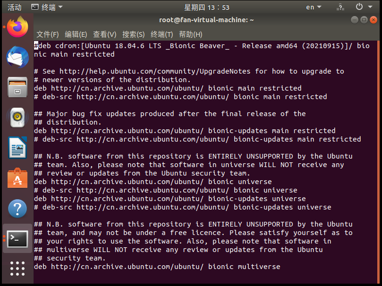Open the network status icon
The width and height of the screenshot is (382, 286).
tap(340, 7)
